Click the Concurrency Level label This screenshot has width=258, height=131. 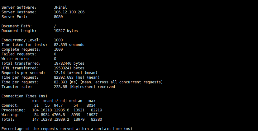tap(21, 40)
